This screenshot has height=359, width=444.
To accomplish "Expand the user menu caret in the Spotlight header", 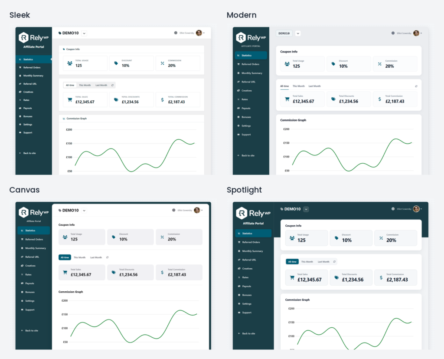I will [421, 209].
